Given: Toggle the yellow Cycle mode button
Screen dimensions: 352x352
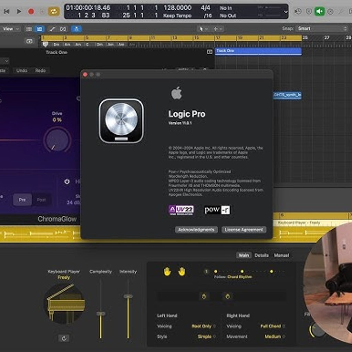Looking at the screenshot, I should click(x=54, y=11).
